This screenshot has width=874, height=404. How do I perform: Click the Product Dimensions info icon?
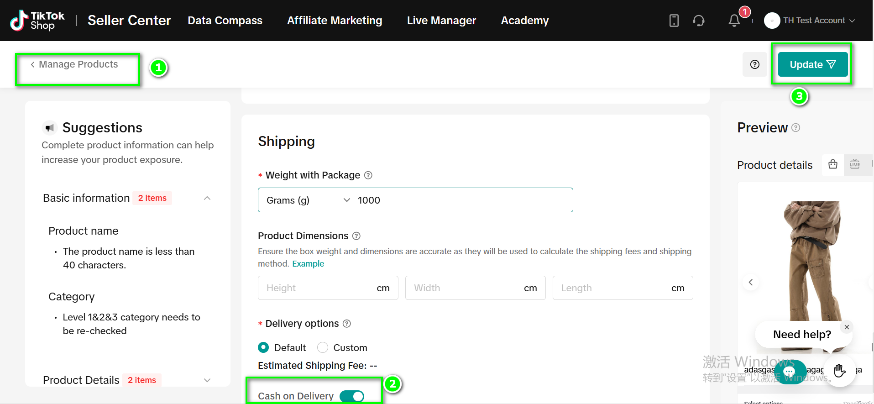pos(356,236)
